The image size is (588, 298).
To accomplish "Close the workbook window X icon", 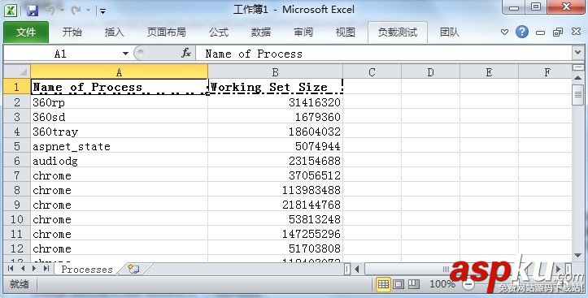I will (x=576, y=32).
